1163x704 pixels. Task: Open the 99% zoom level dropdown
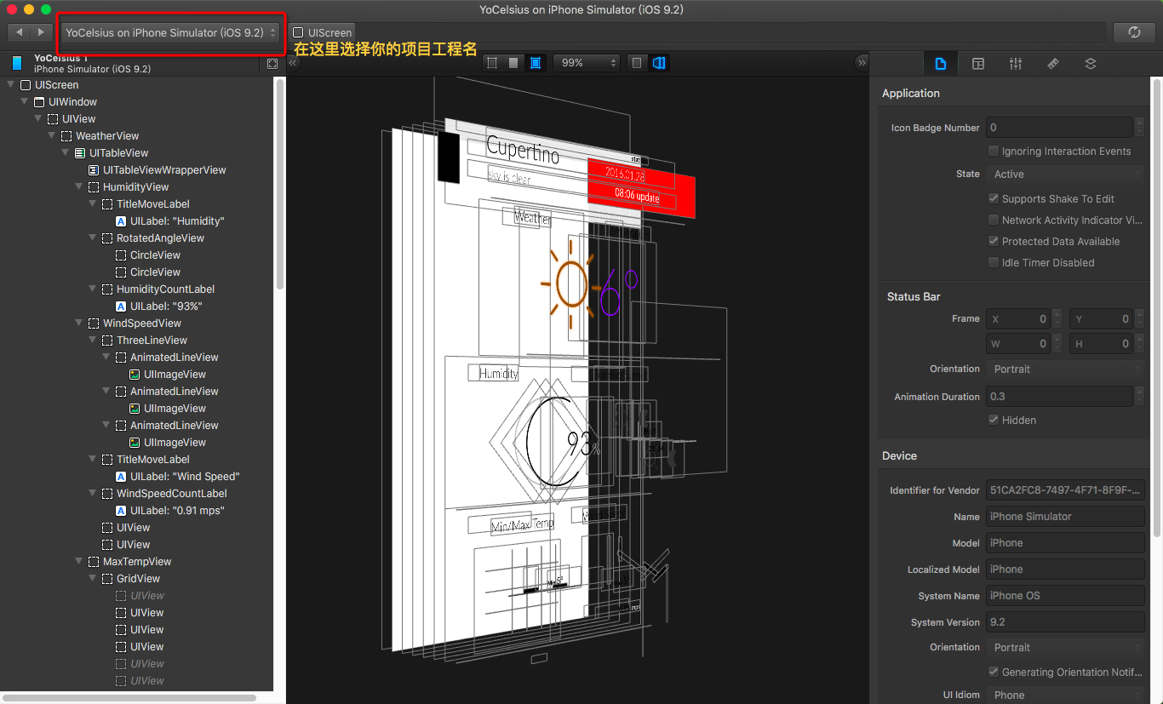(587, 63)
